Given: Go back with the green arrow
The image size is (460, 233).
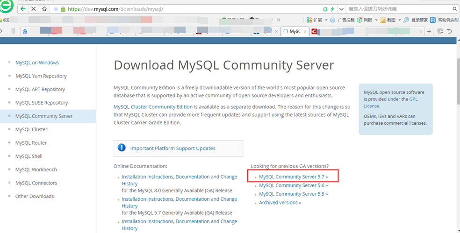Looking at the screenshot, I should click(x=23, y=9).
